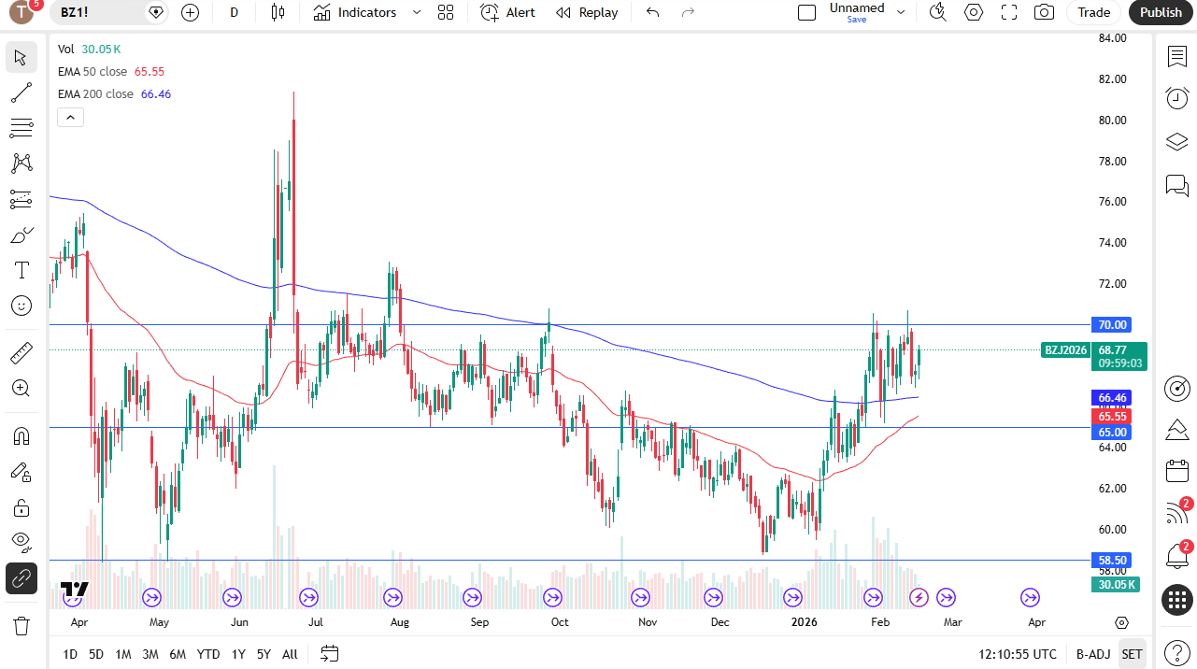Expand the Indicators favorites dropdown arrow
Screen dimensions: 1197x669
click(x=417, y=12)
